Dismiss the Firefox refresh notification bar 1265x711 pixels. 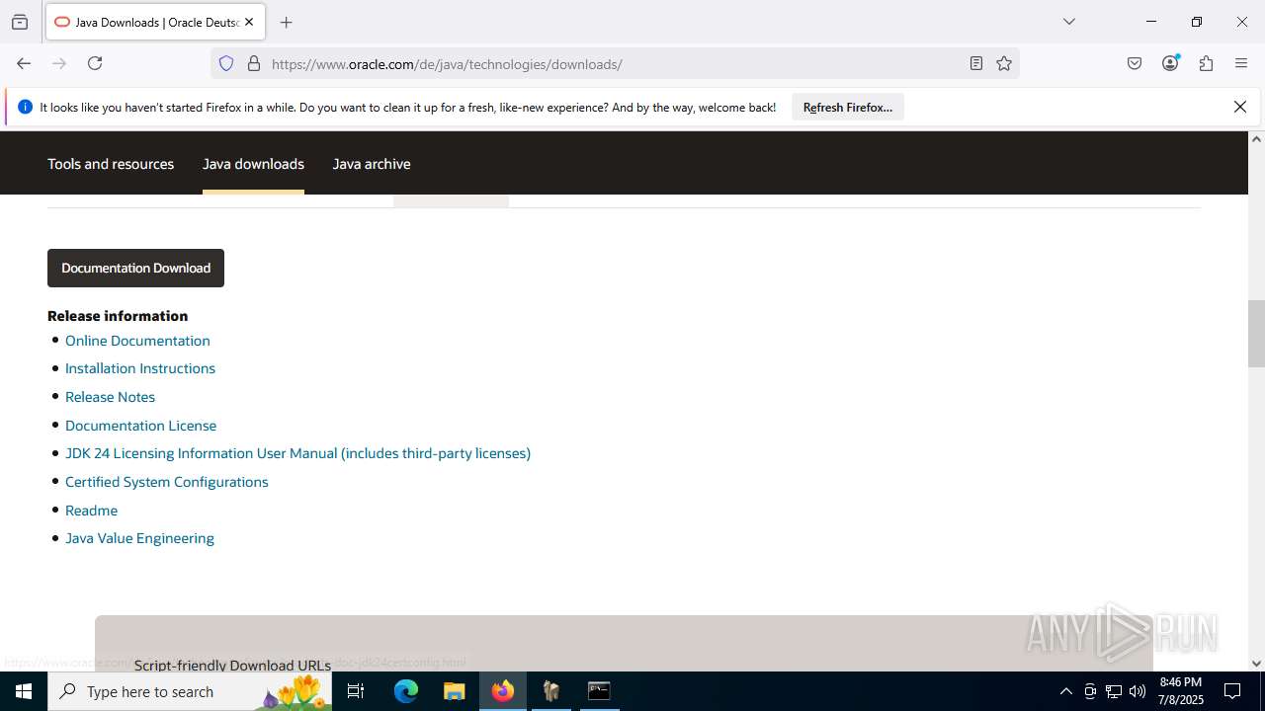1239,107
